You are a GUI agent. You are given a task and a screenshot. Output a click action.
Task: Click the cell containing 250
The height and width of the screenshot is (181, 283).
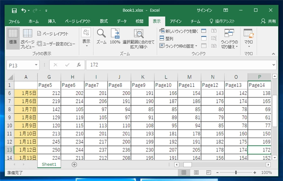tap(49, 150)
